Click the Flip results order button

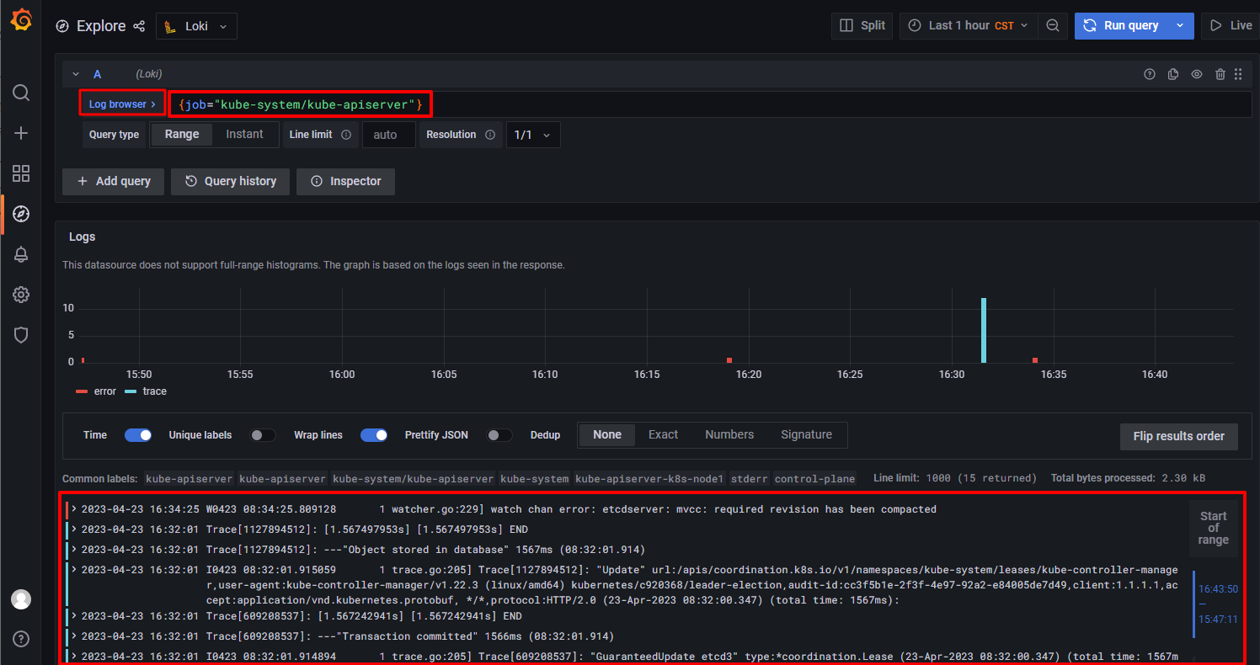click(x=1178, y=436)
